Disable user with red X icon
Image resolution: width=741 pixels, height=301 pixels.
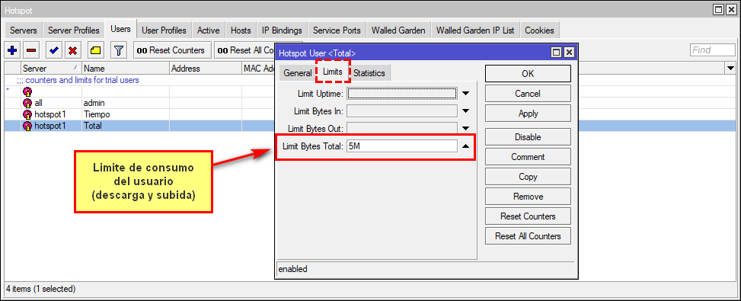coord(72,50)
